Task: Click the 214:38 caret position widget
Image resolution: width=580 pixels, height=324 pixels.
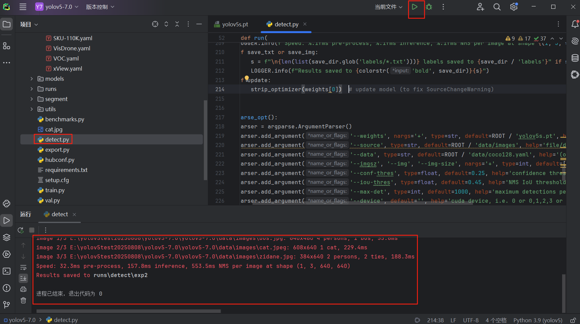Action: coord(435,320)
